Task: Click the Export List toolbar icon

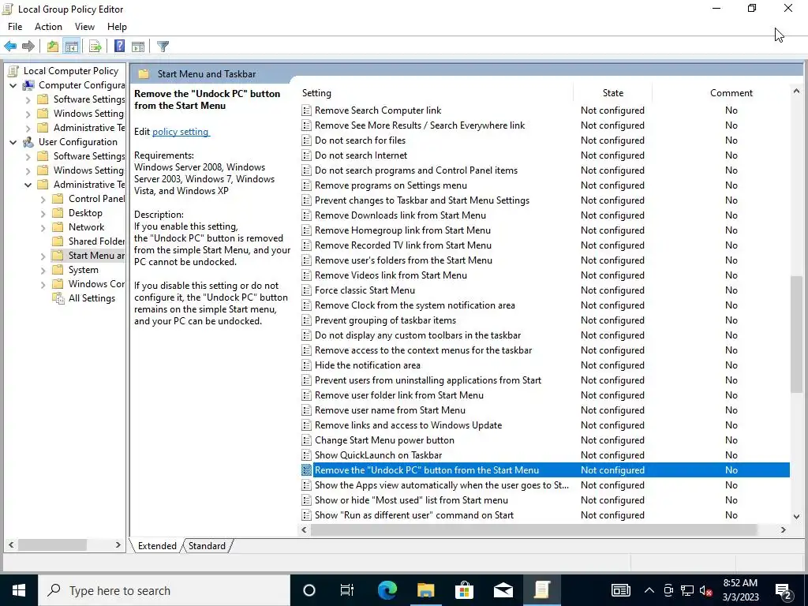Action: [x=95, y=47]
